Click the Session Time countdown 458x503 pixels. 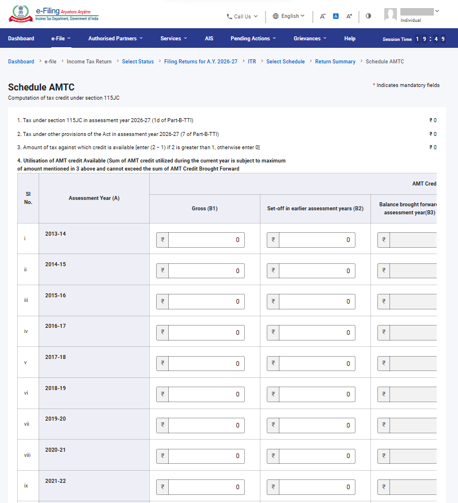pos(414,39)
